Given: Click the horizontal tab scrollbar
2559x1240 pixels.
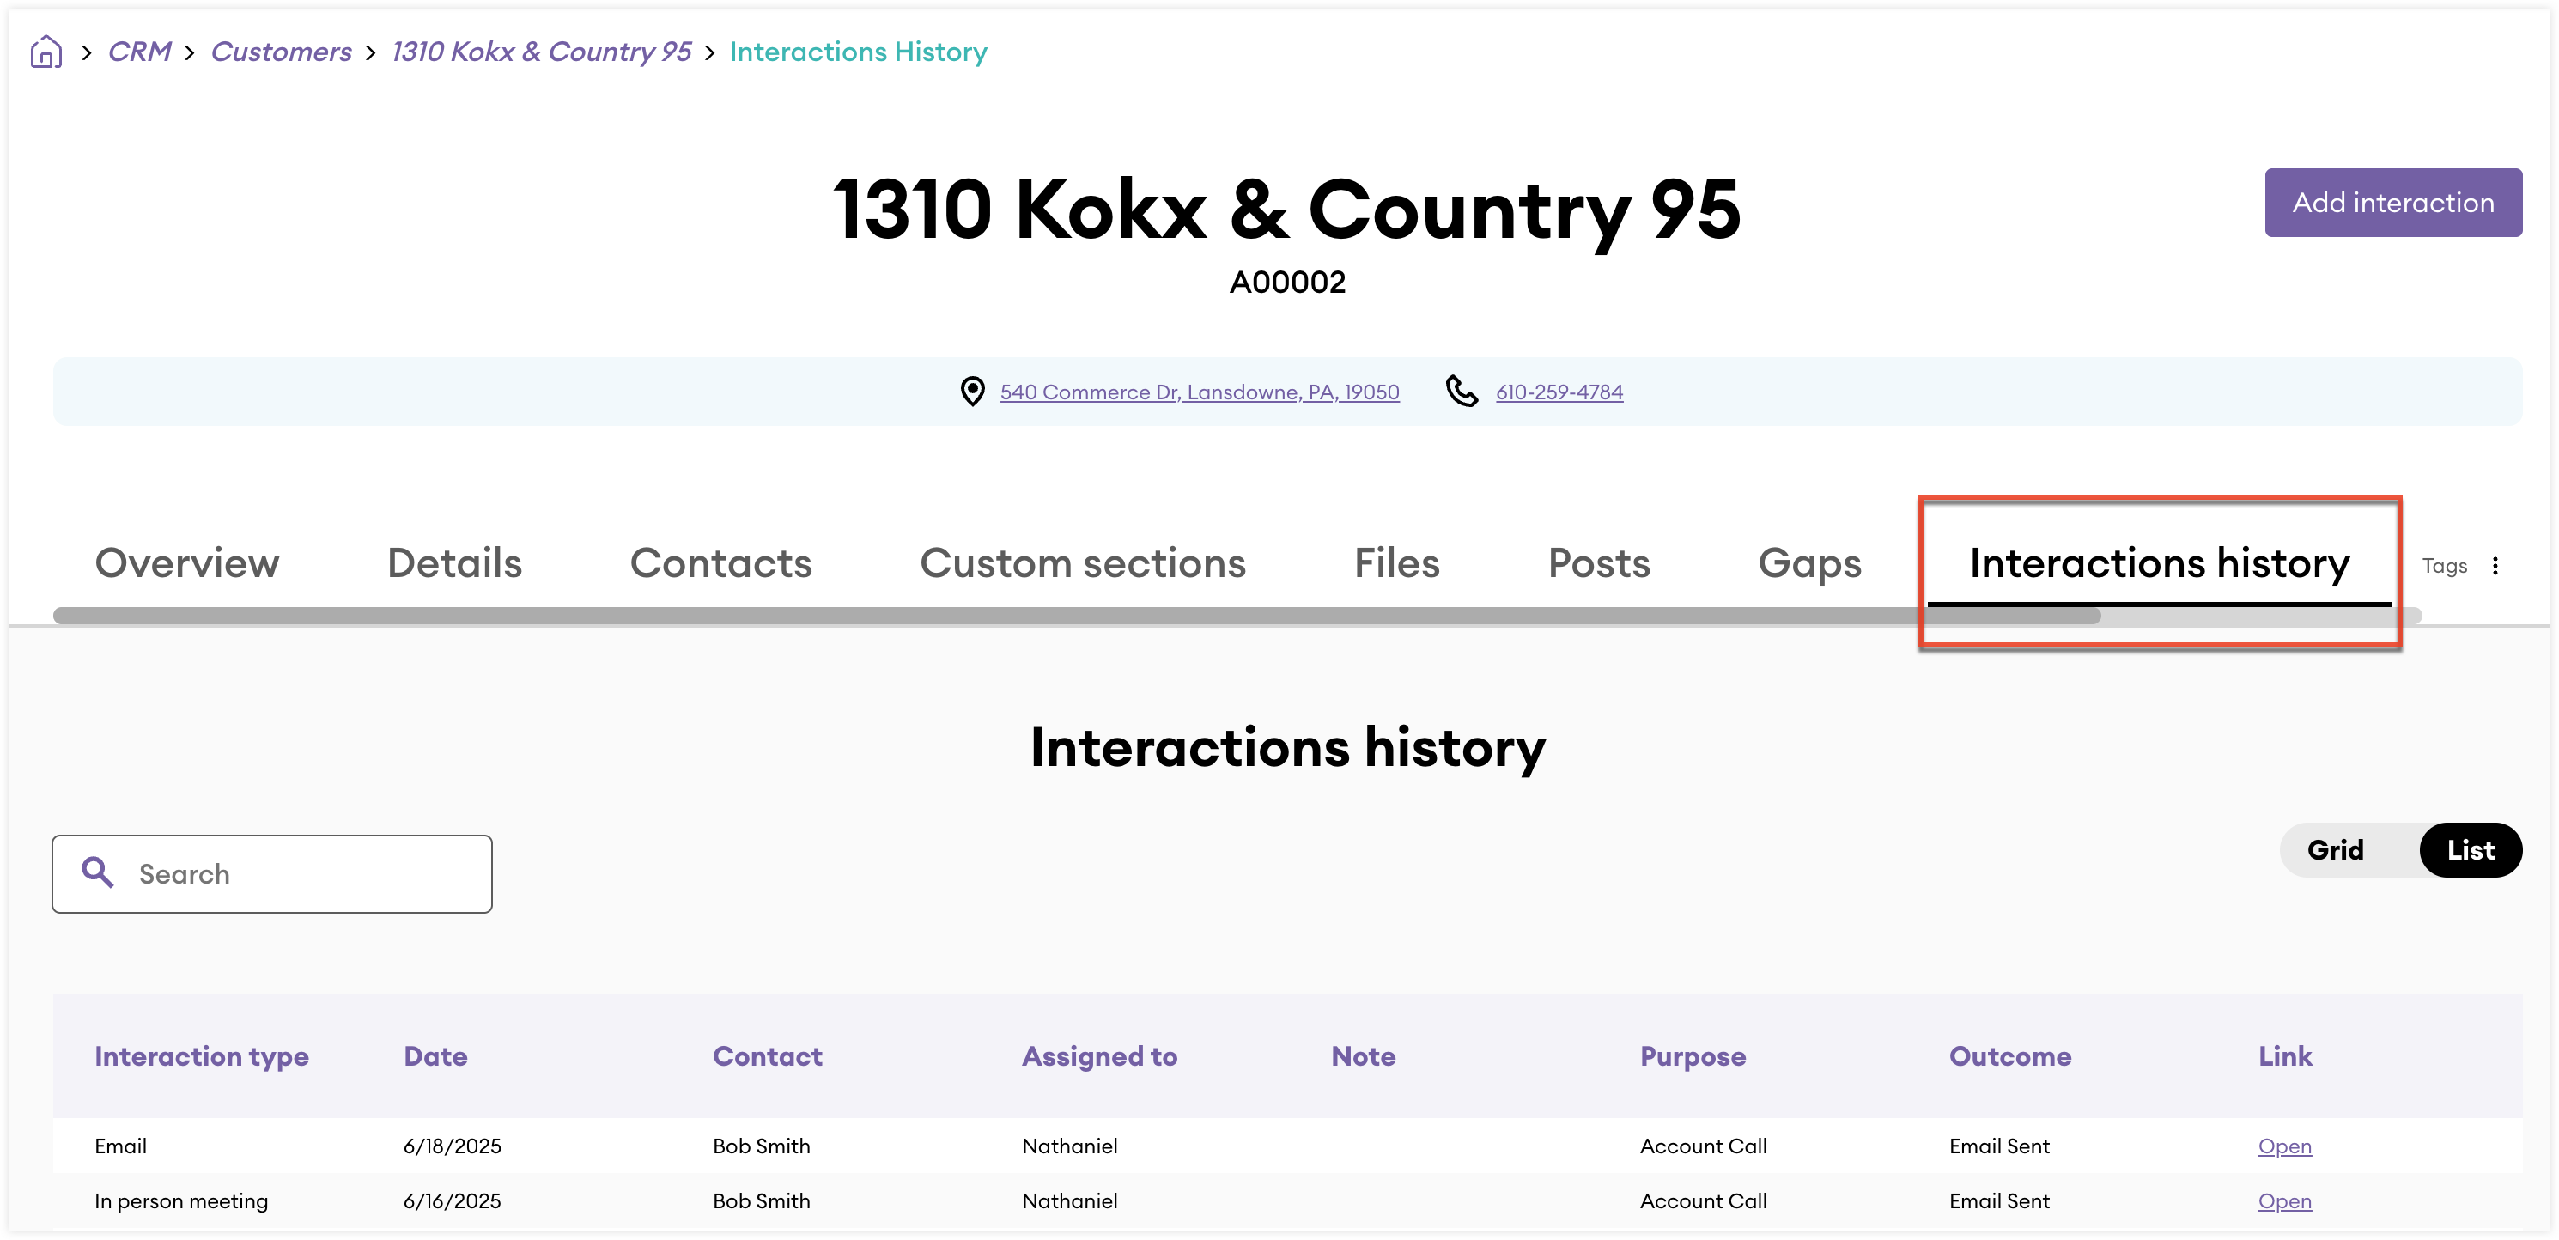Looking at the screenshot, I should 1076,616.
